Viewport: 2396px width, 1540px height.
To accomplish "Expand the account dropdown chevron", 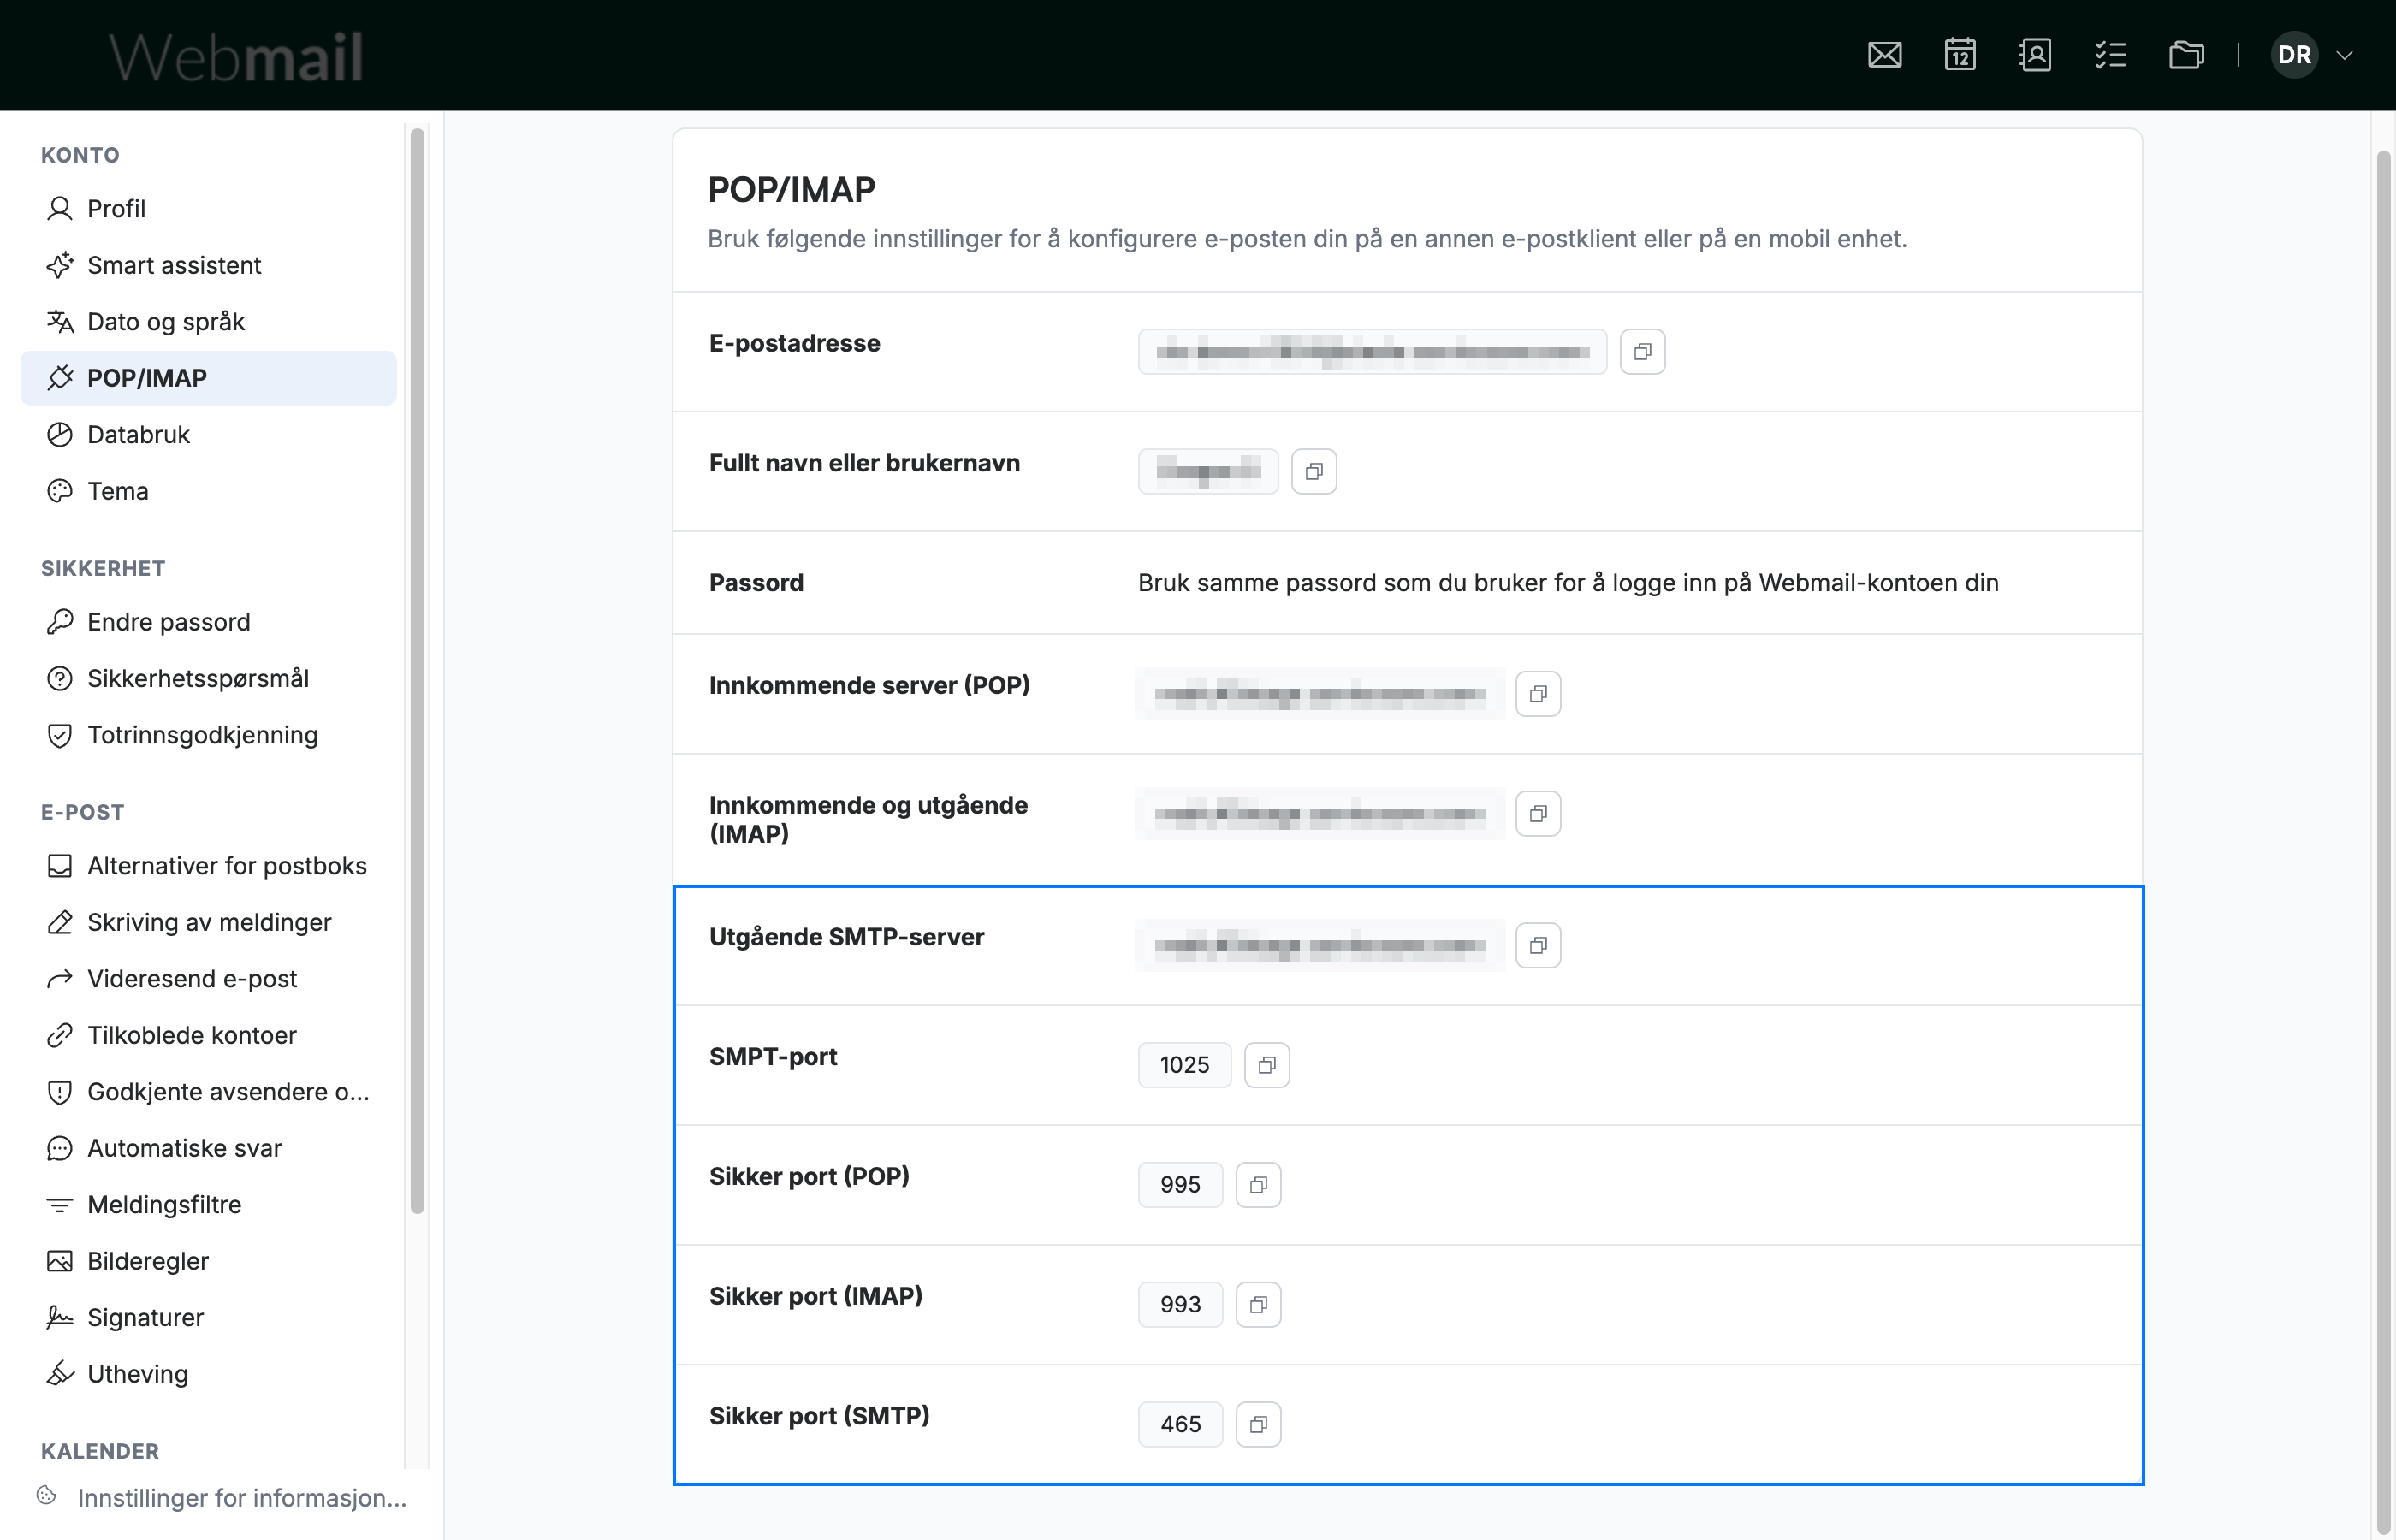I will (2344, 55).
